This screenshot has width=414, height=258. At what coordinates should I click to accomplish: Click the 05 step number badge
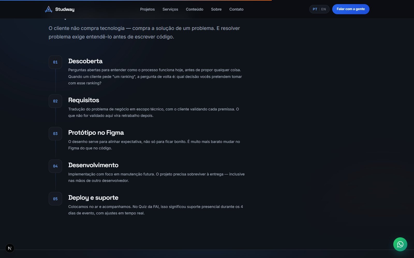click(55, 199)
